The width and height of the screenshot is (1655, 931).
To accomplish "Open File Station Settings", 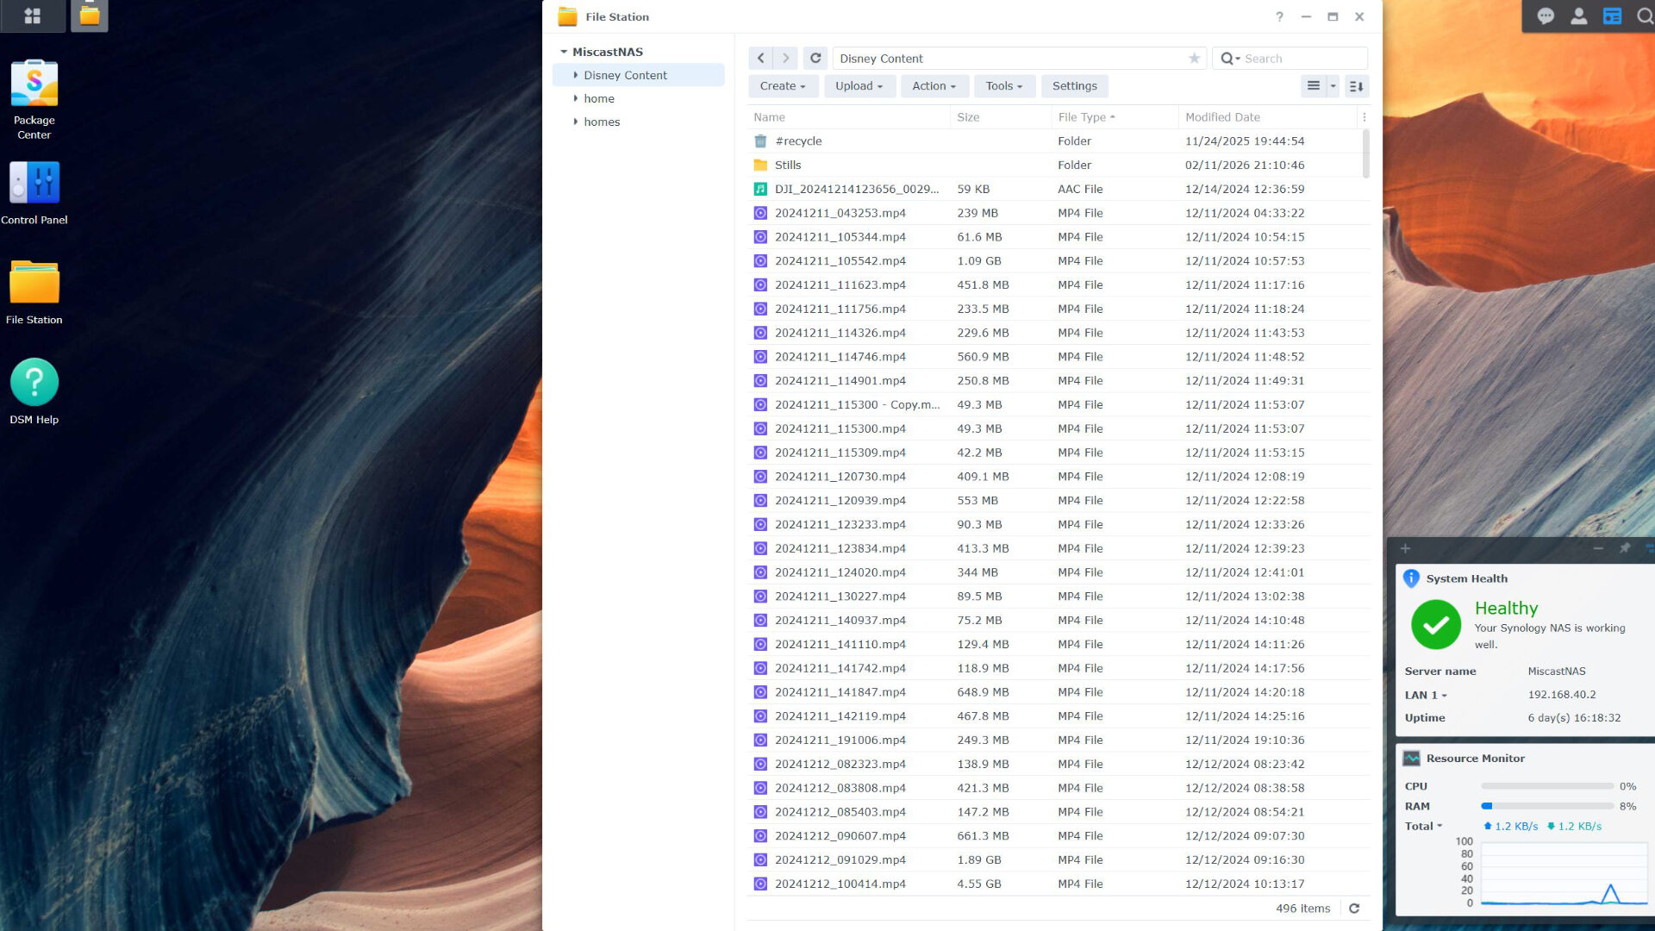I will tap(1075, 86).
